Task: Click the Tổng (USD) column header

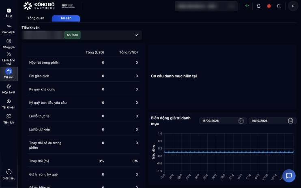Action: pos(95,52)
